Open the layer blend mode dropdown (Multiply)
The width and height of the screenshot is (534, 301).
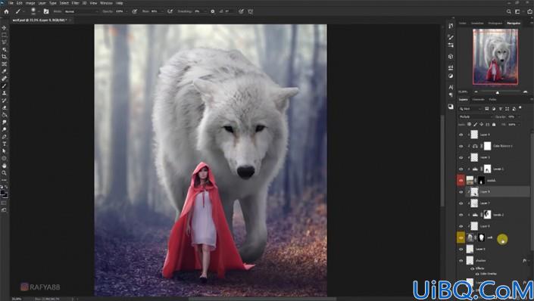(476, 116)
